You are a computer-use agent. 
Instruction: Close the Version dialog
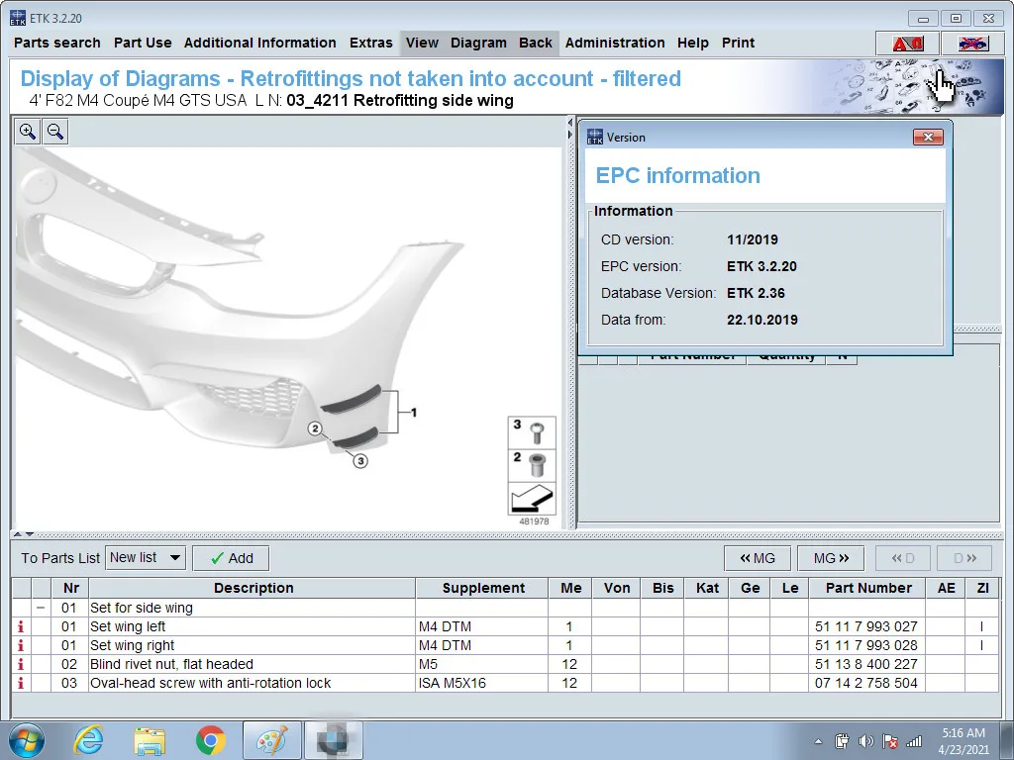point(928,137)
